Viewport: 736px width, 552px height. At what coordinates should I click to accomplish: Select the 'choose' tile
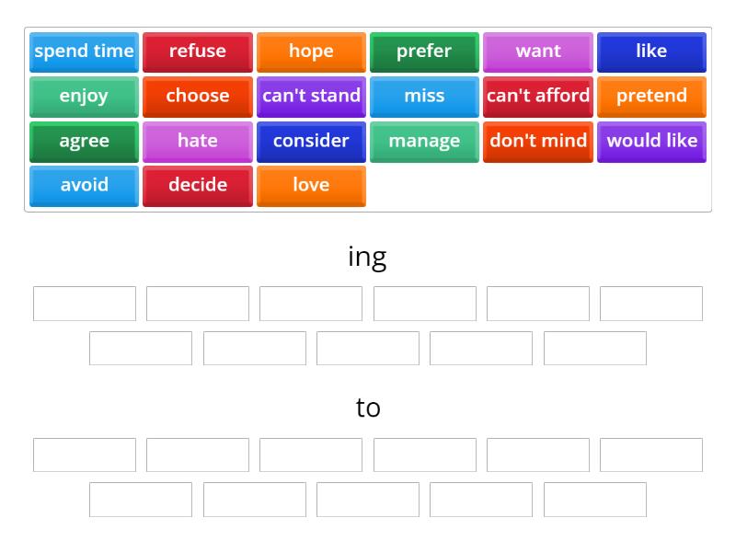(x=197, y=96)
